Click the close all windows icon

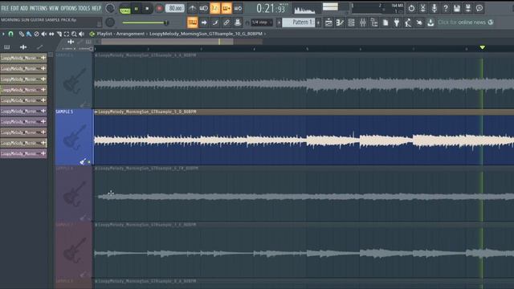click(x=419, y=22)
